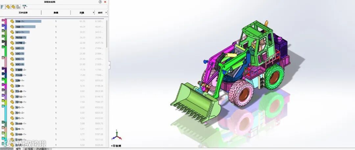Select component name in row with volume 2537.78
Screen dimensions: 355x150
(21, 43)
